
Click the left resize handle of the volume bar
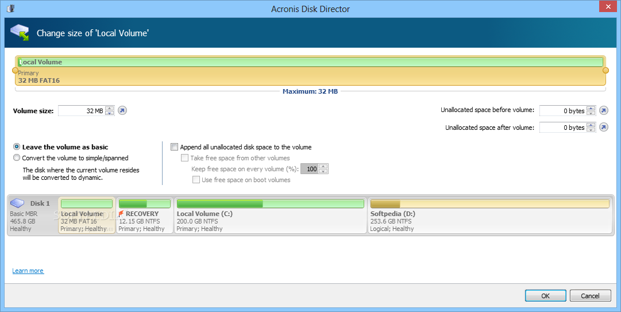click(15, 71)
